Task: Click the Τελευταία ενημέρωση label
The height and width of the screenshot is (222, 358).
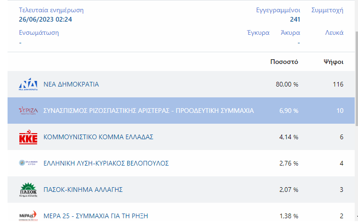Action: coord(51,10)
